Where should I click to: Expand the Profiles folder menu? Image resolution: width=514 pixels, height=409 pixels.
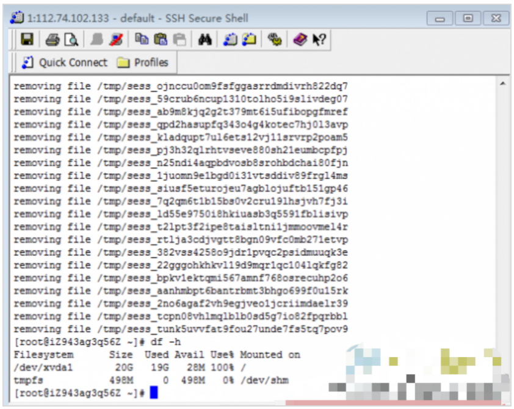coord(142,63)
